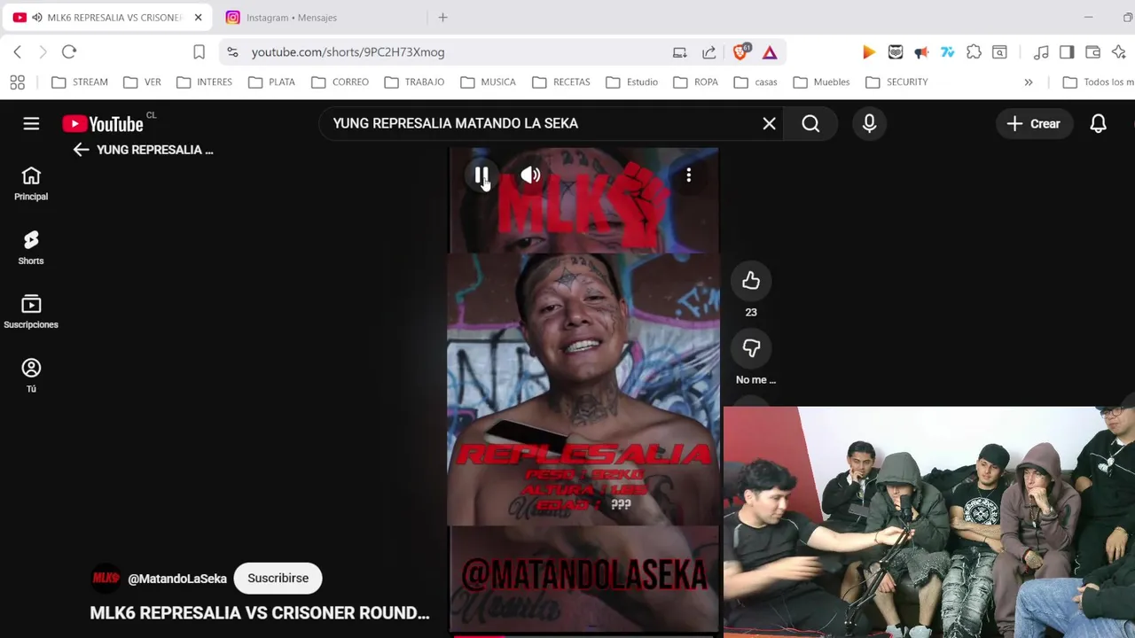Share this page from address bar
This screenshot has height=638, width=1135.
pos(708,52)
